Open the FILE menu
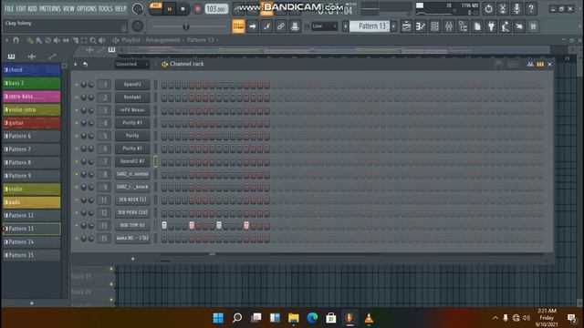 click(8, 8)
